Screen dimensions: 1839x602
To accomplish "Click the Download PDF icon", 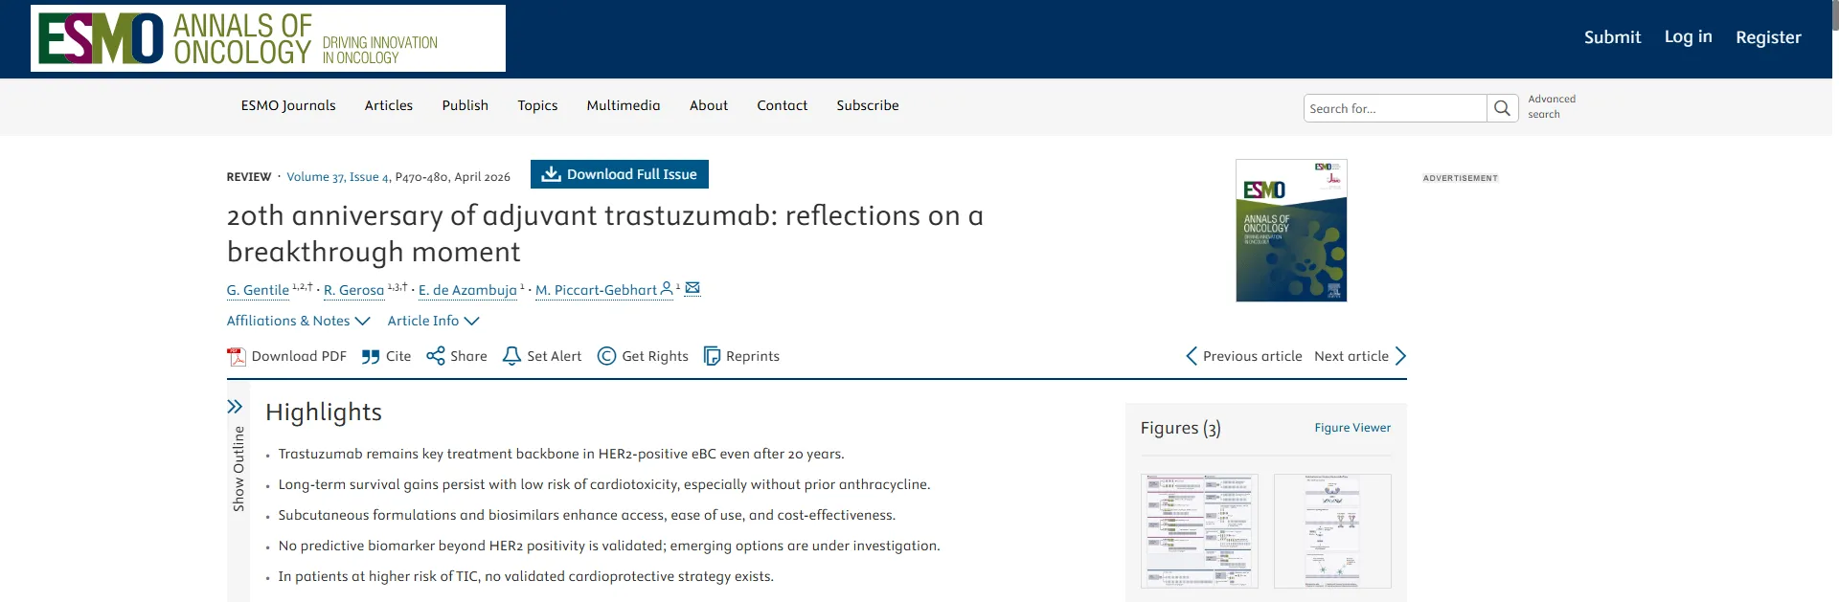I will [237, 356].
